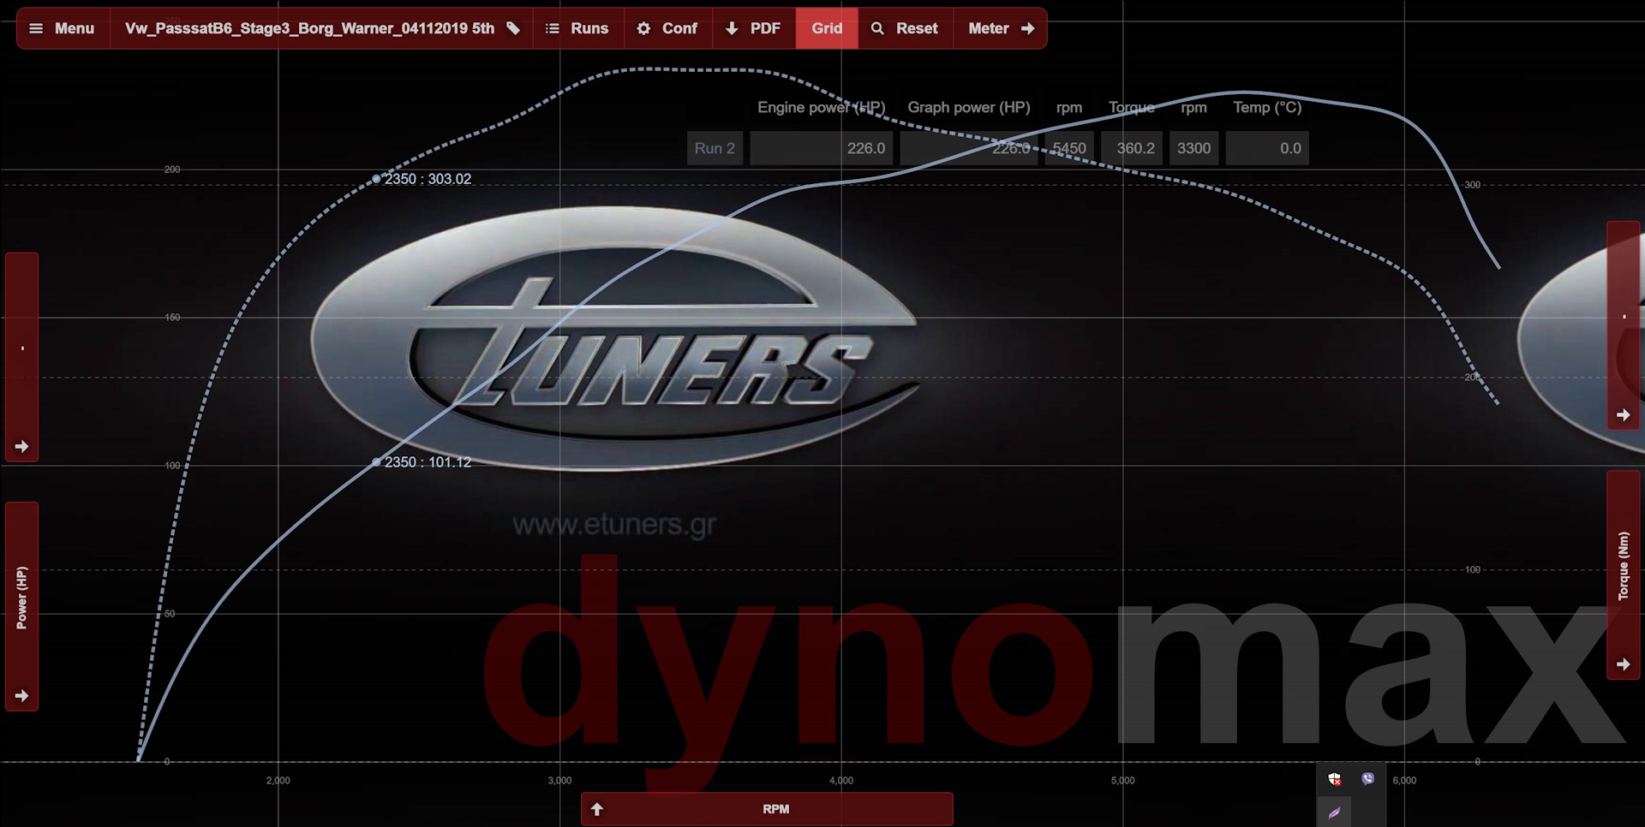Expand the left panel above Power (HP)
Screen dimensions: 1645x827
[22, 446]
